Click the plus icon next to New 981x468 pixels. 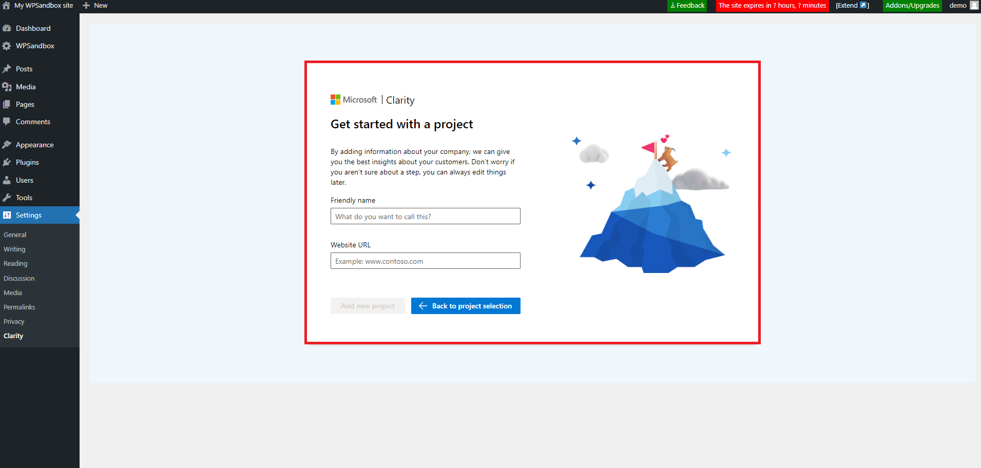click(86, 6)
